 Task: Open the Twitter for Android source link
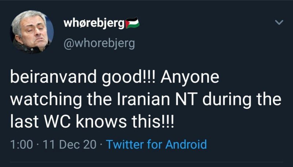(156, 144)
